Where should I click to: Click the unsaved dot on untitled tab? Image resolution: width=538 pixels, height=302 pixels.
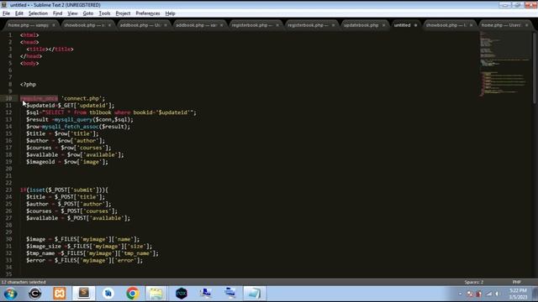tap(415, 25)
